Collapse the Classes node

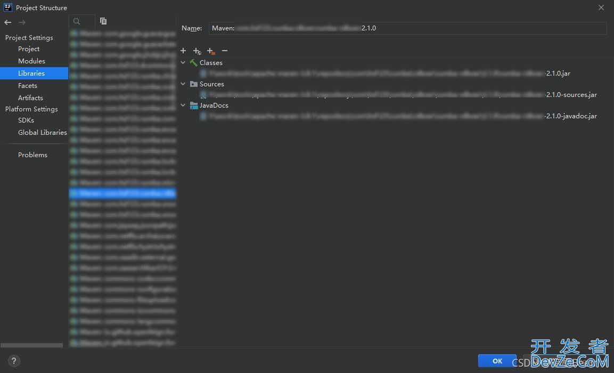point(183,62)
